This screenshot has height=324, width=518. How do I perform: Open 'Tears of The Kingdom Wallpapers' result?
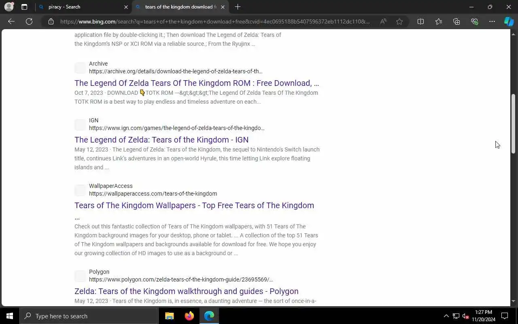[x=194, y=205]
